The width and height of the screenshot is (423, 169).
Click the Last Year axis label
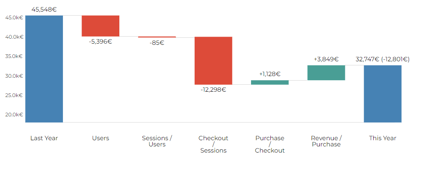(x=44, y=138)
